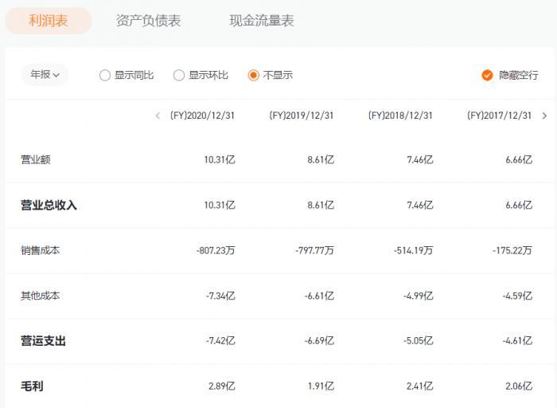Click the (FY)2017/12/31 column header
Screen dimensions: 557x408
tap(499, 116)
